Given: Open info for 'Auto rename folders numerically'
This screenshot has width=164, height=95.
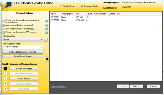Looking at the screenshot, I should (47, 26).
